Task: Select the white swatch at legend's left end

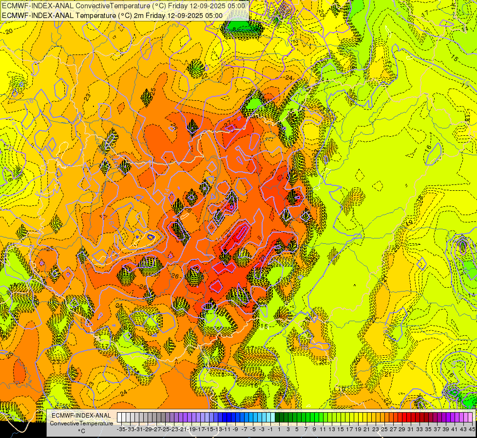Action: click(x=119, y=418)
